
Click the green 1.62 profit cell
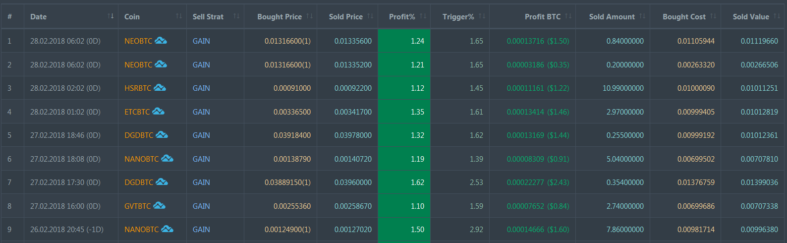[x=404, y=182]
